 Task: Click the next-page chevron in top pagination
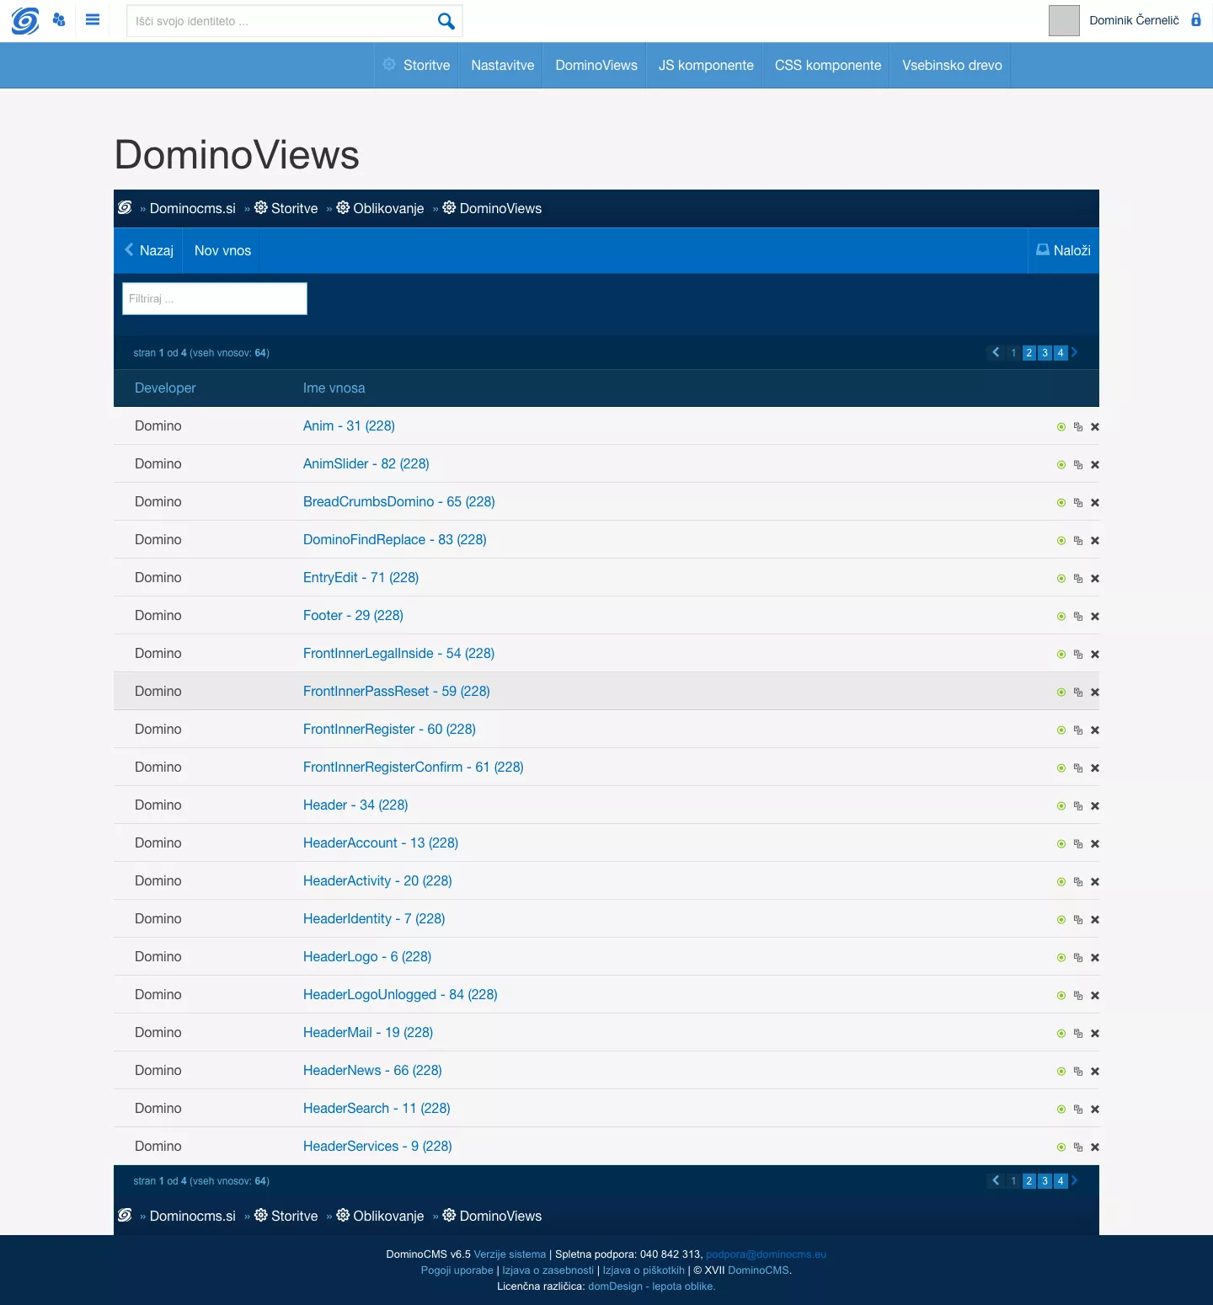pyautogui.click(x=1074, y=353)
